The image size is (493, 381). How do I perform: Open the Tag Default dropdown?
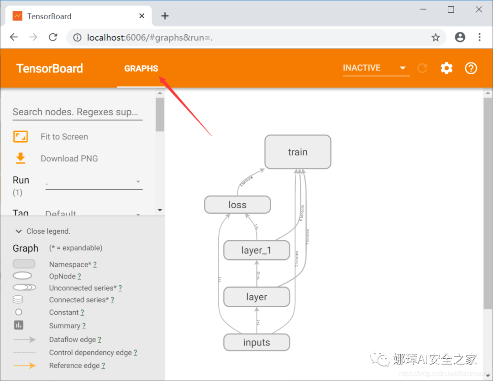pos(94,213)
